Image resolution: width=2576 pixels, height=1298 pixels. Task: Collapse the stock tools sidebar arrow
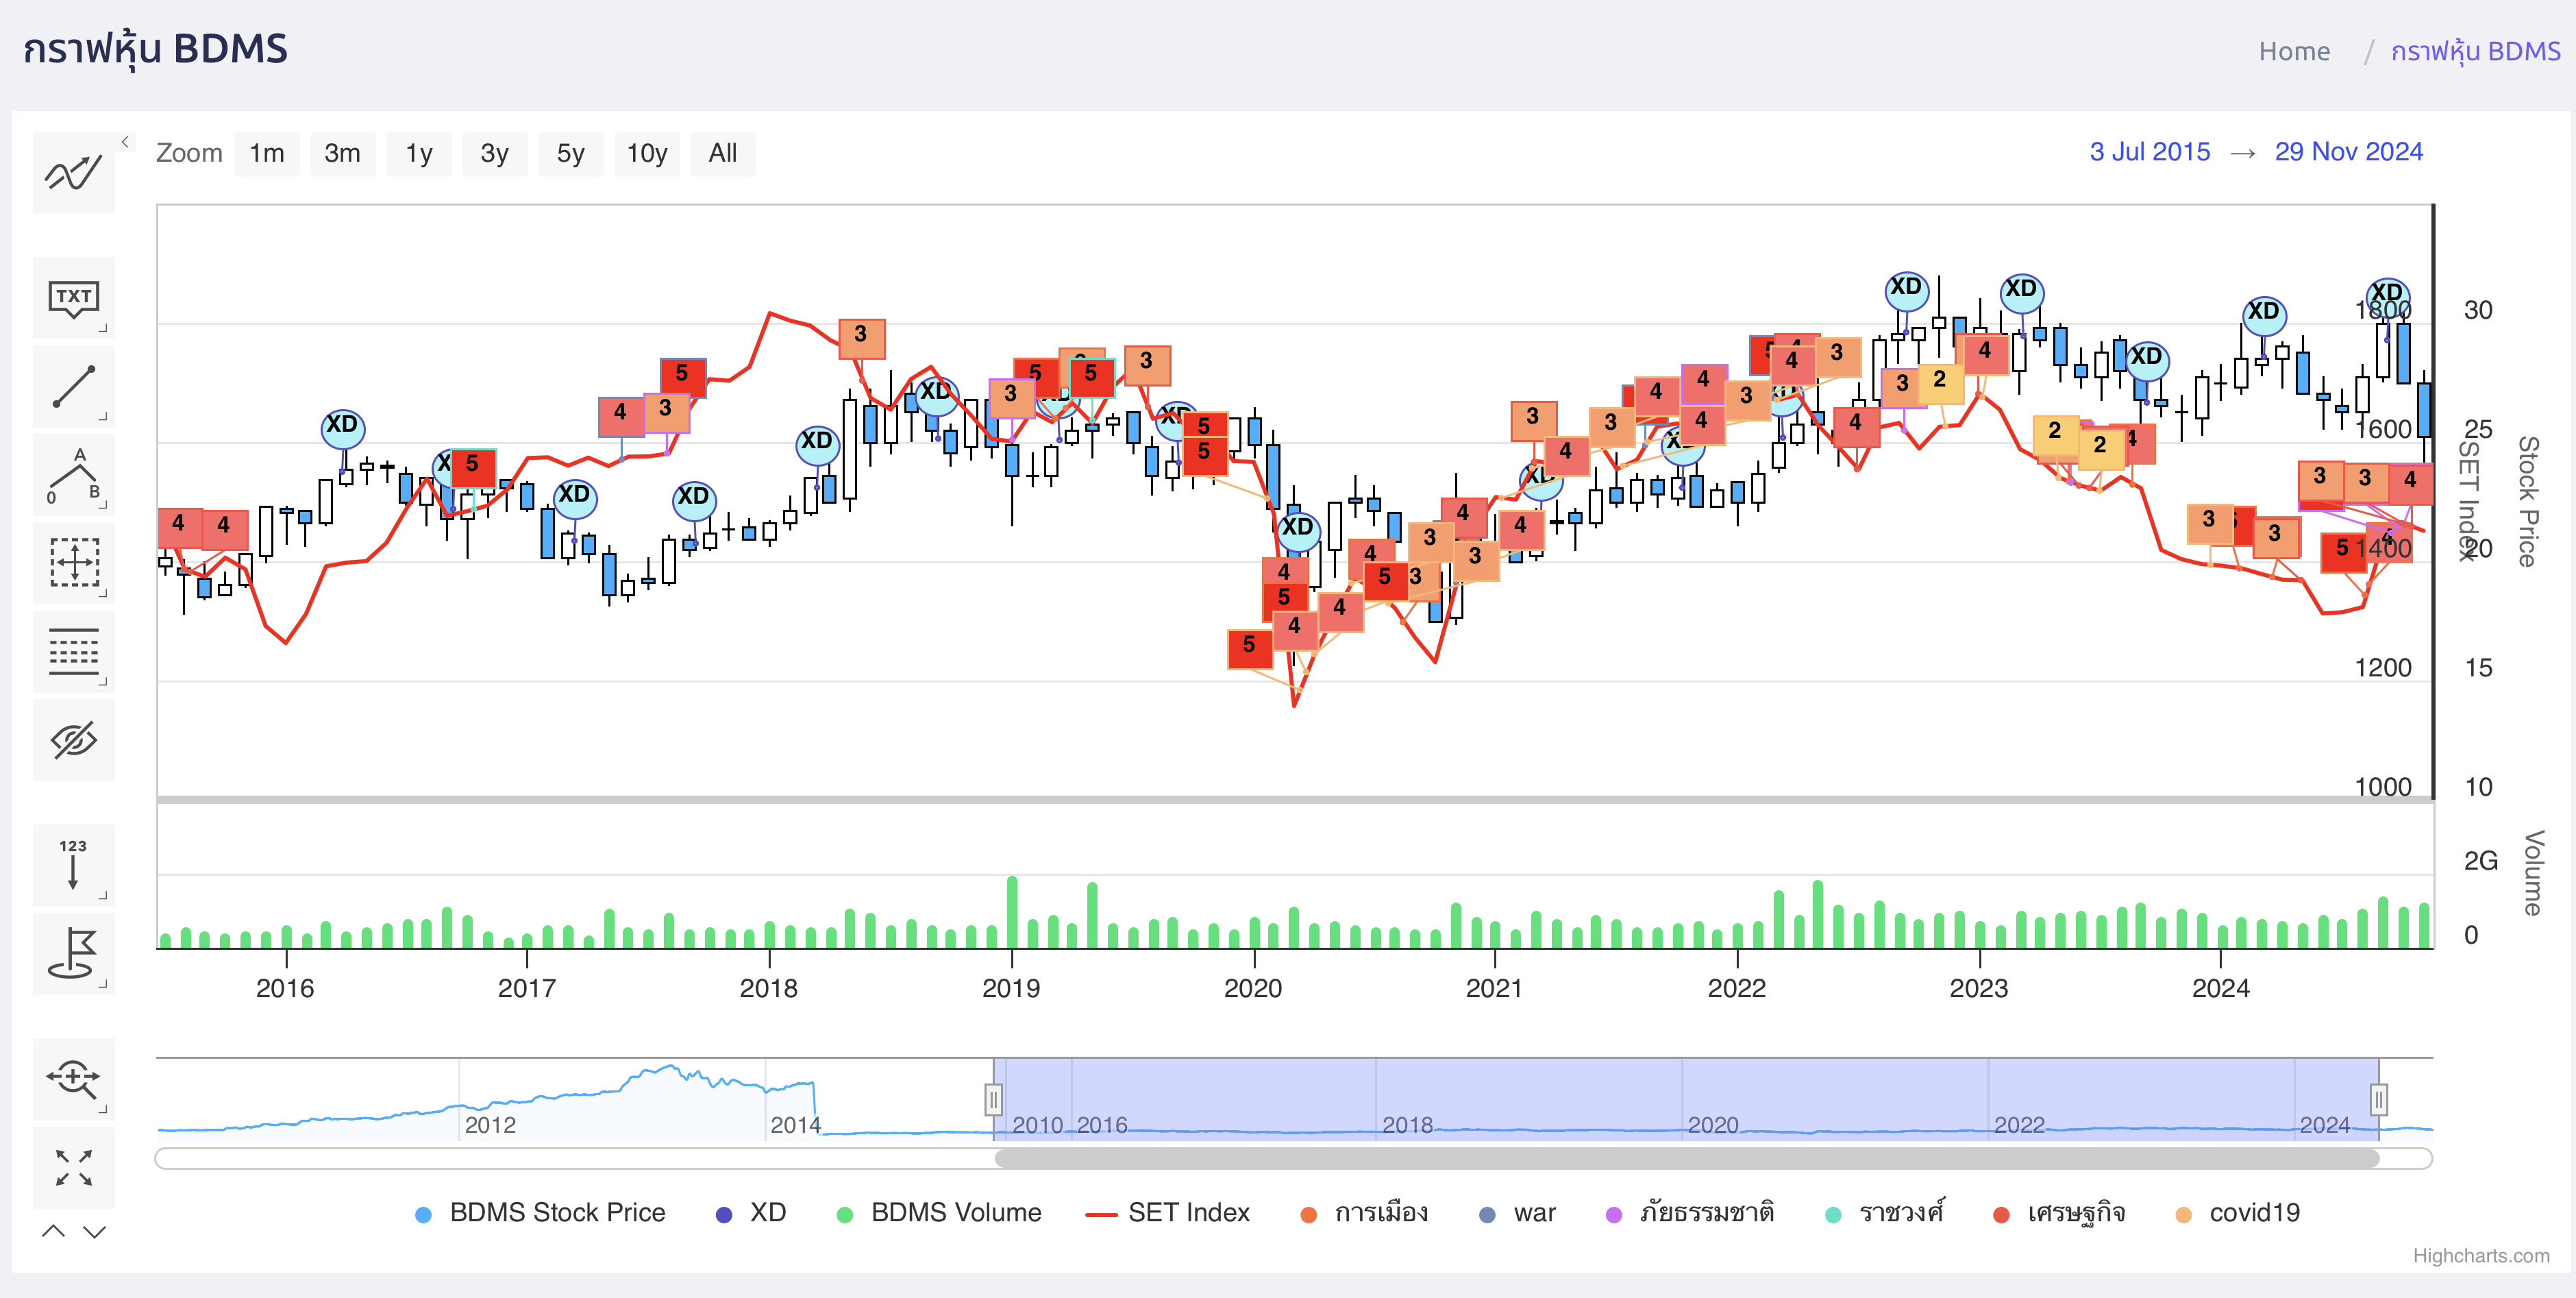pos(125,142)
